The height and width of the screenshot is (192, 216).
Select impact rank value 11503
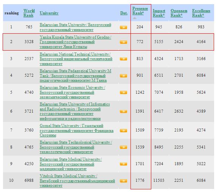[x=159, y=180]
